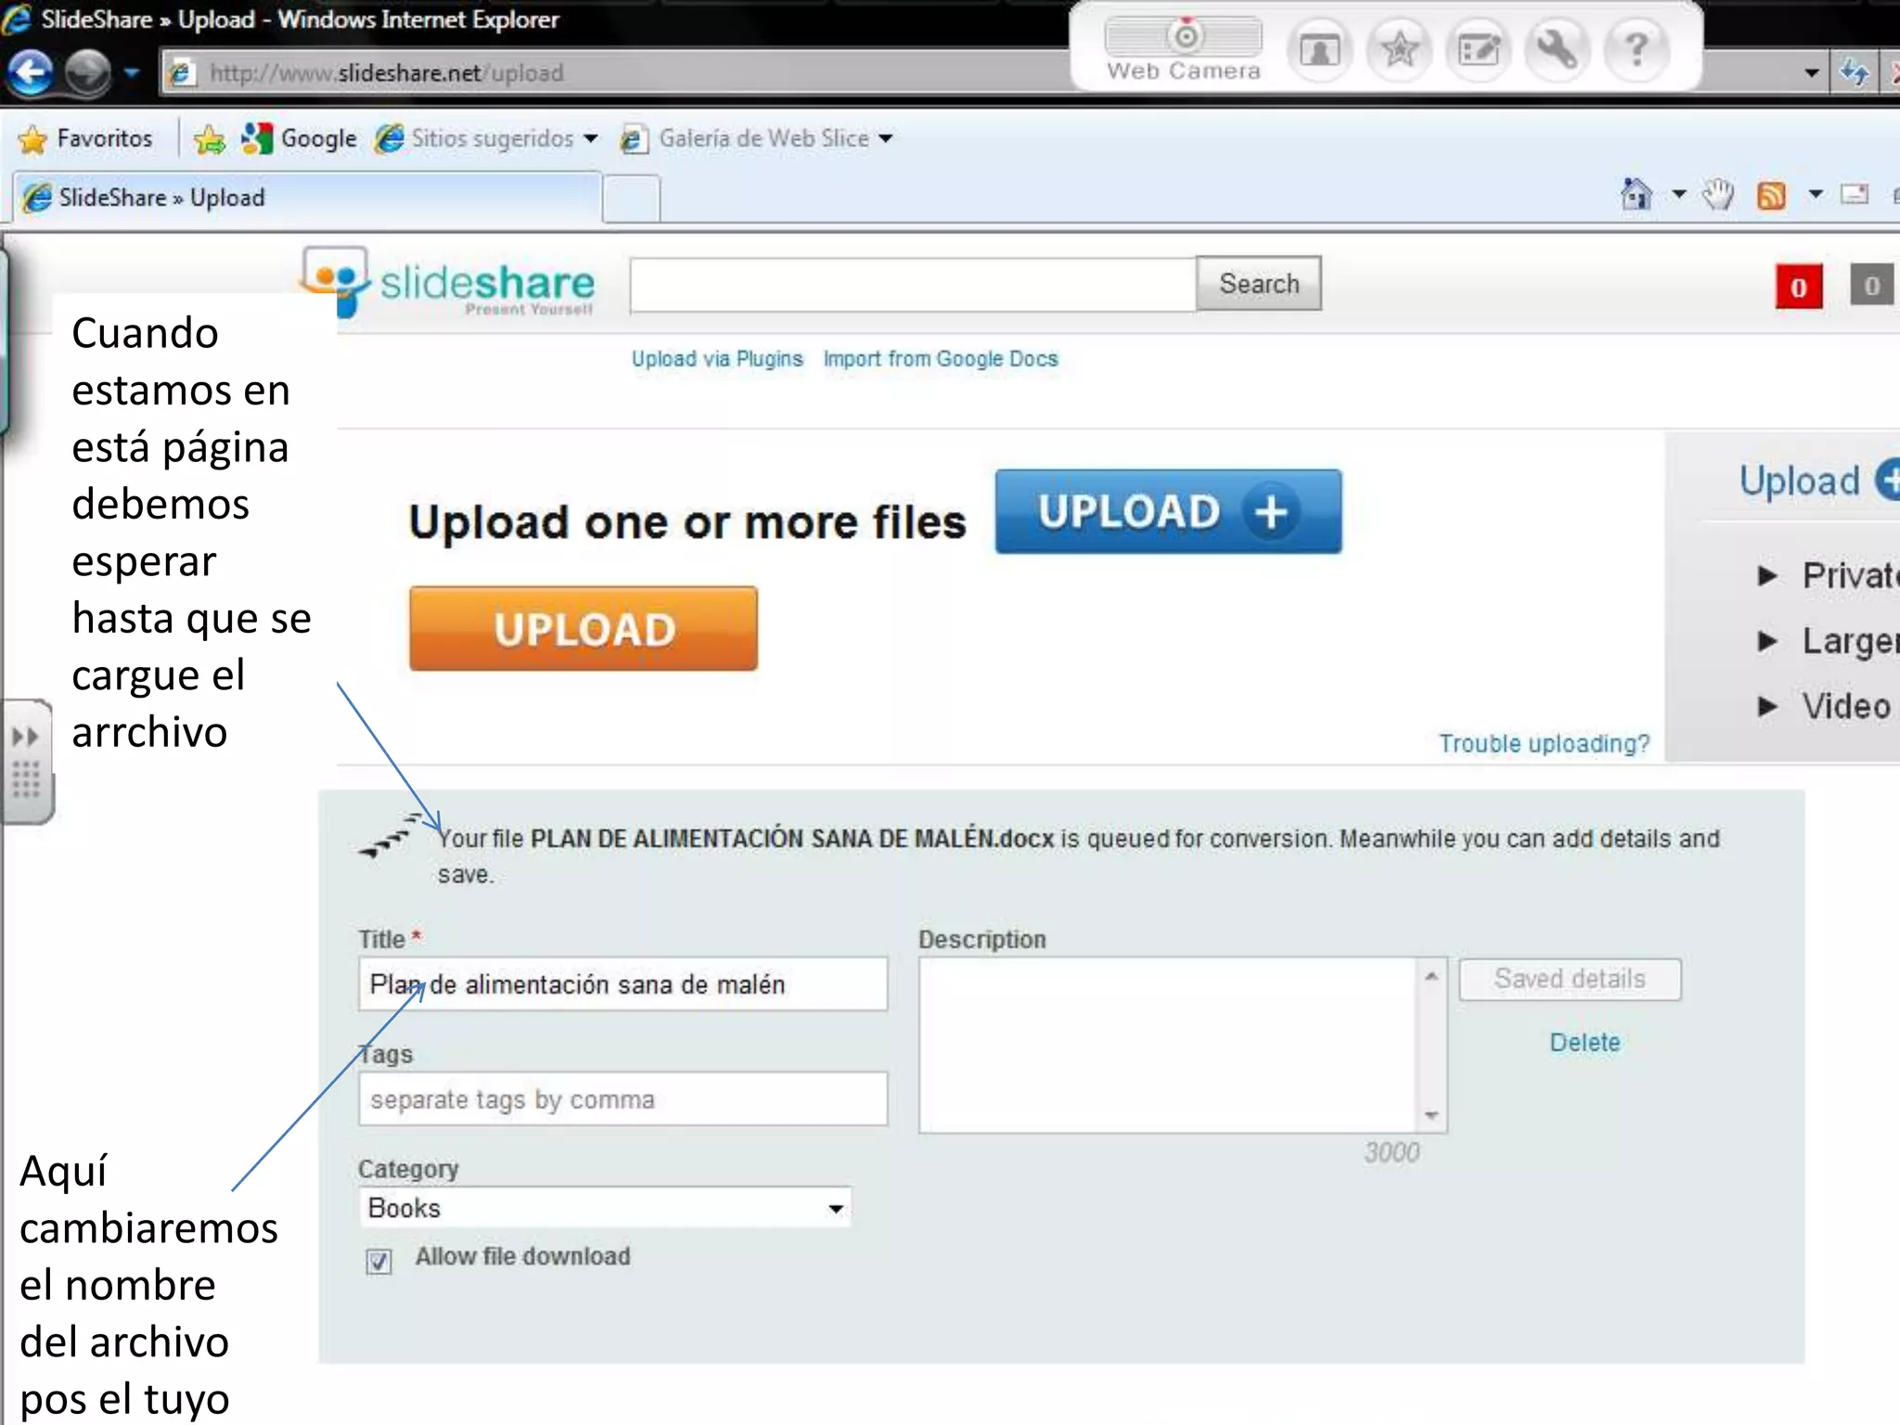Image resolution: width=1900 pixels, height=1425 pixels.
Task: Click the orange UPLOAD button
Action: pyautogui.click(x=584, y=629)
